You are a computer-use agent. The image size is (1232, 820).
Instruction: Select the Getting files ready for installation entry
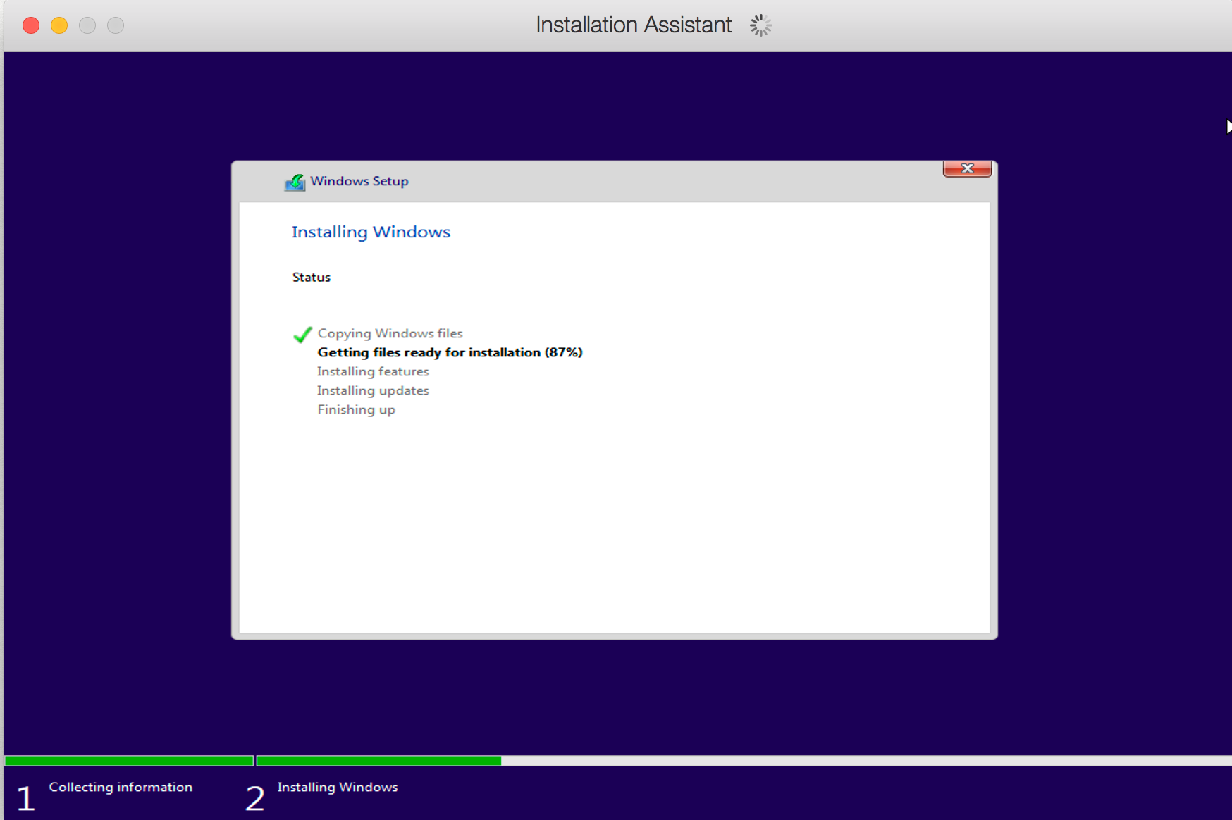450,352
